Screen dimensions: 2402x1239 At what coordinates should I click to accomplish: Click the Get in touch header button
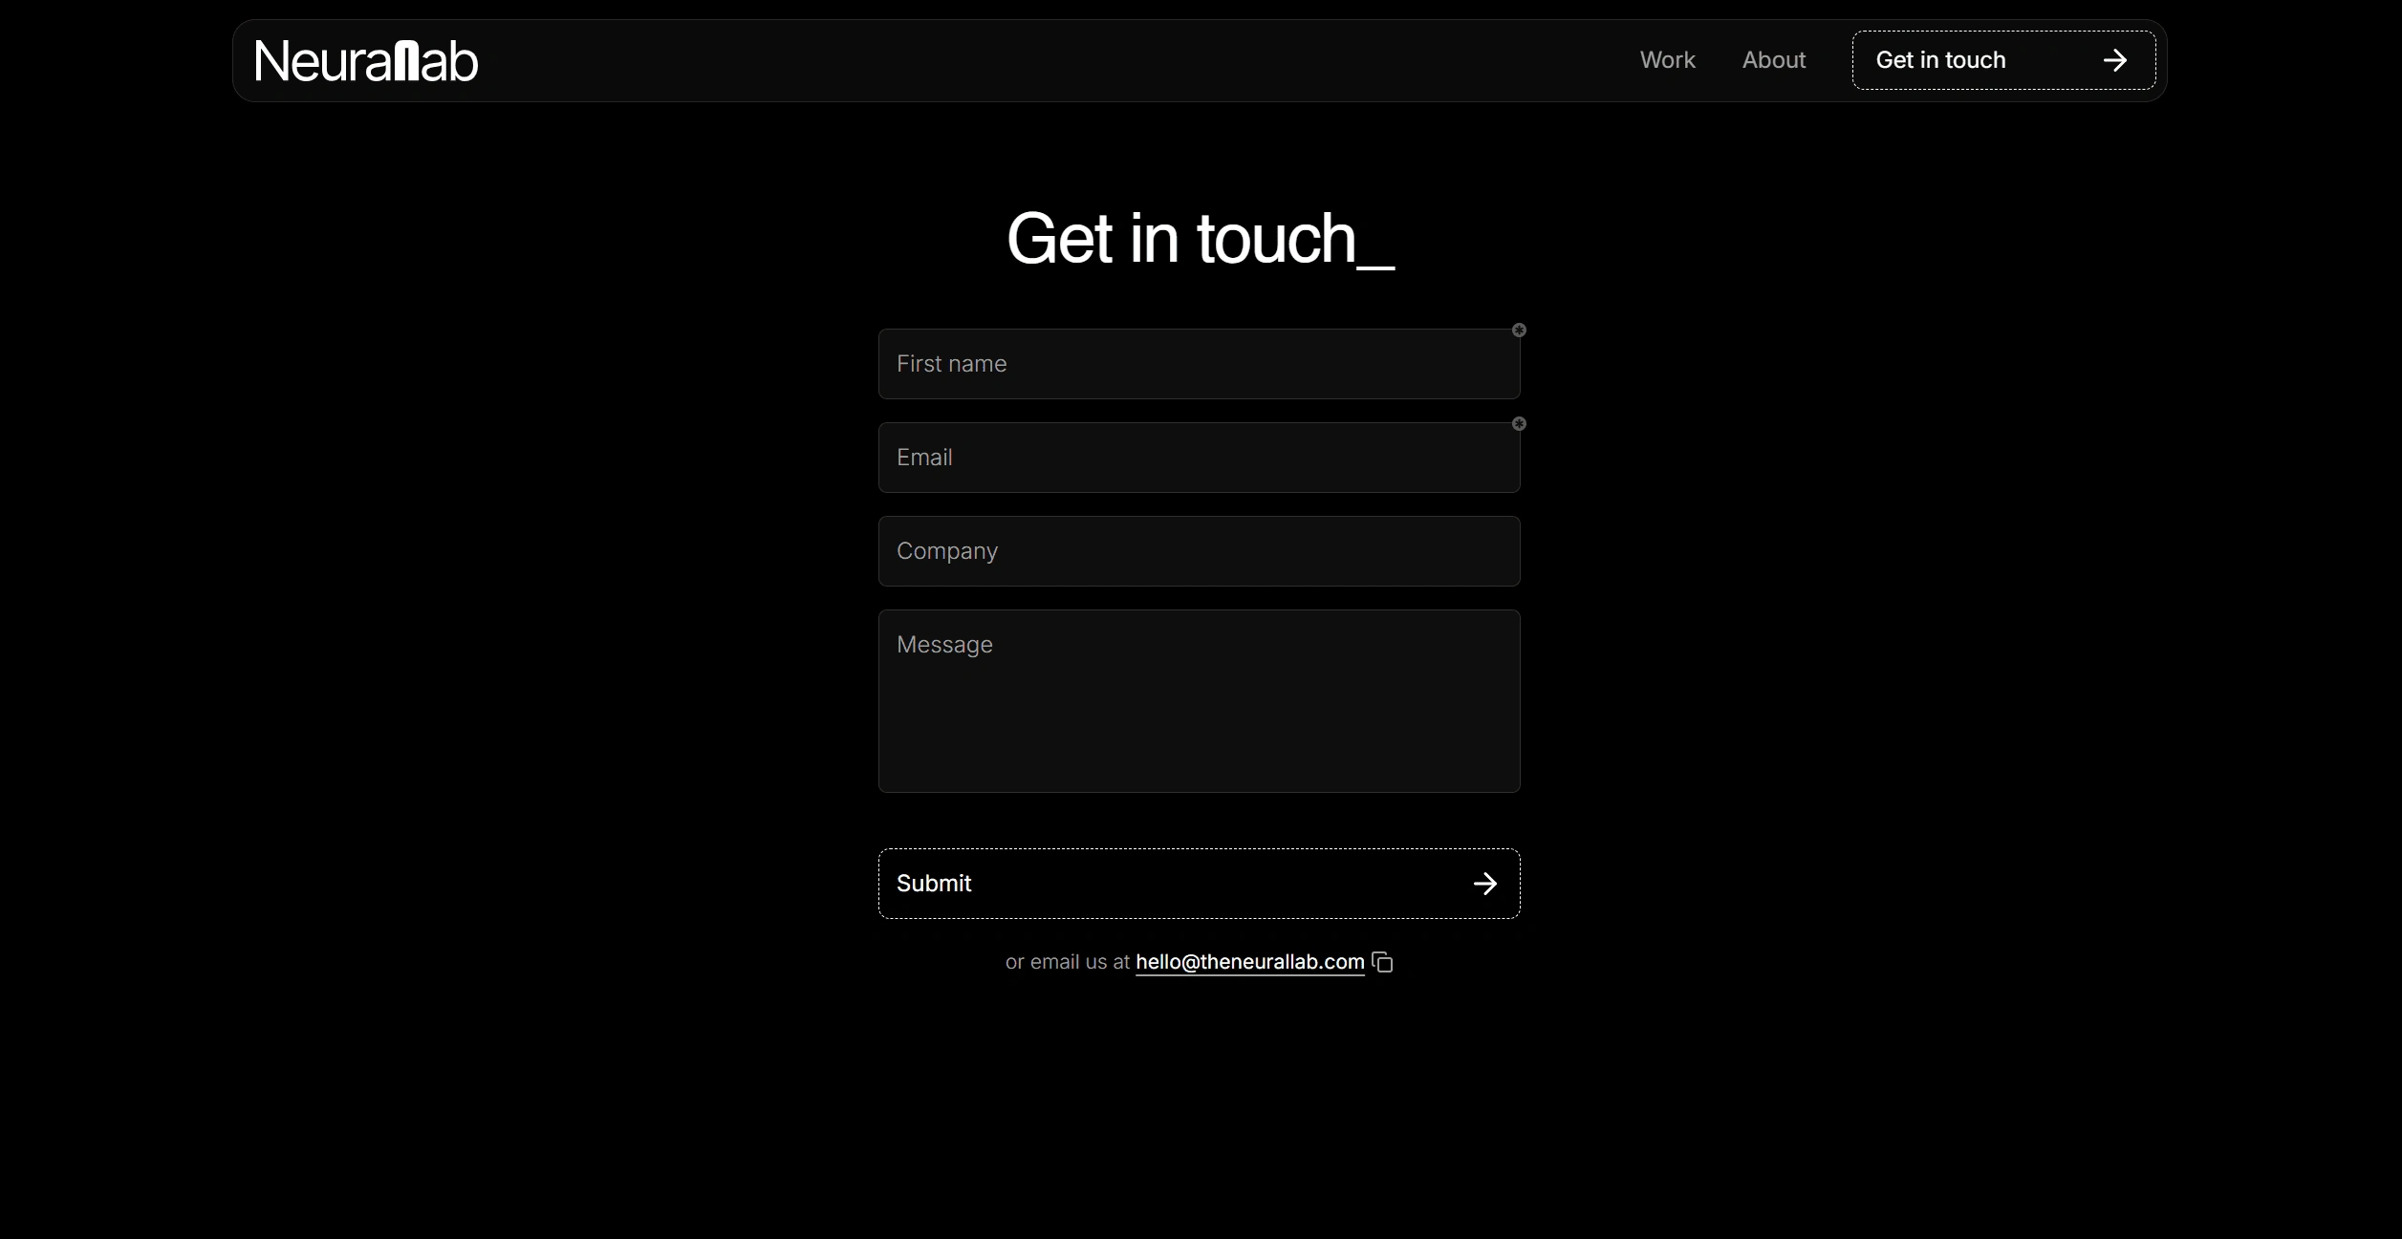coord(2003,60)
